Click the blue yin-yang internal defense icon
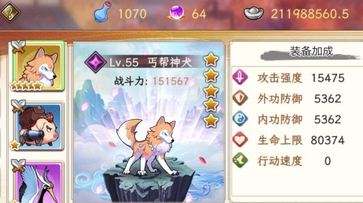 point(240,119)
